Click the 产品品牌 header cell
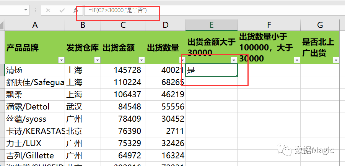The image size is (345, 166). (x=35, y=47)
